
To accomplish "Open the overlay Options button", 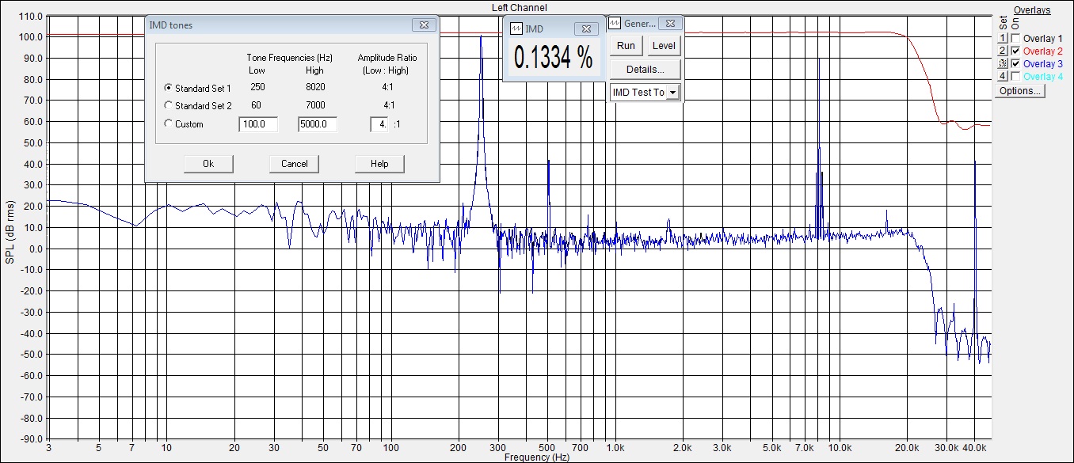I will pos(1019,91).
